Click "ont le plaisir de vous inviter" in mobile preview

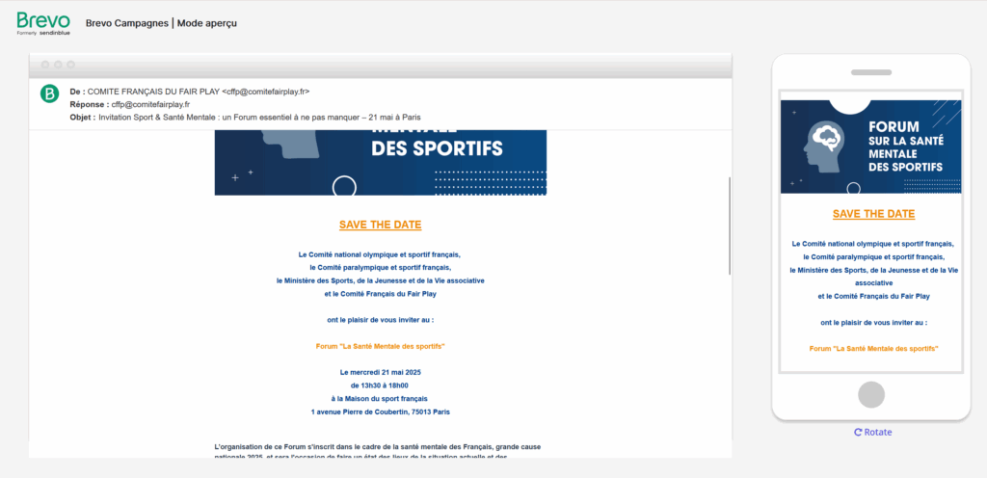[873, 323]
